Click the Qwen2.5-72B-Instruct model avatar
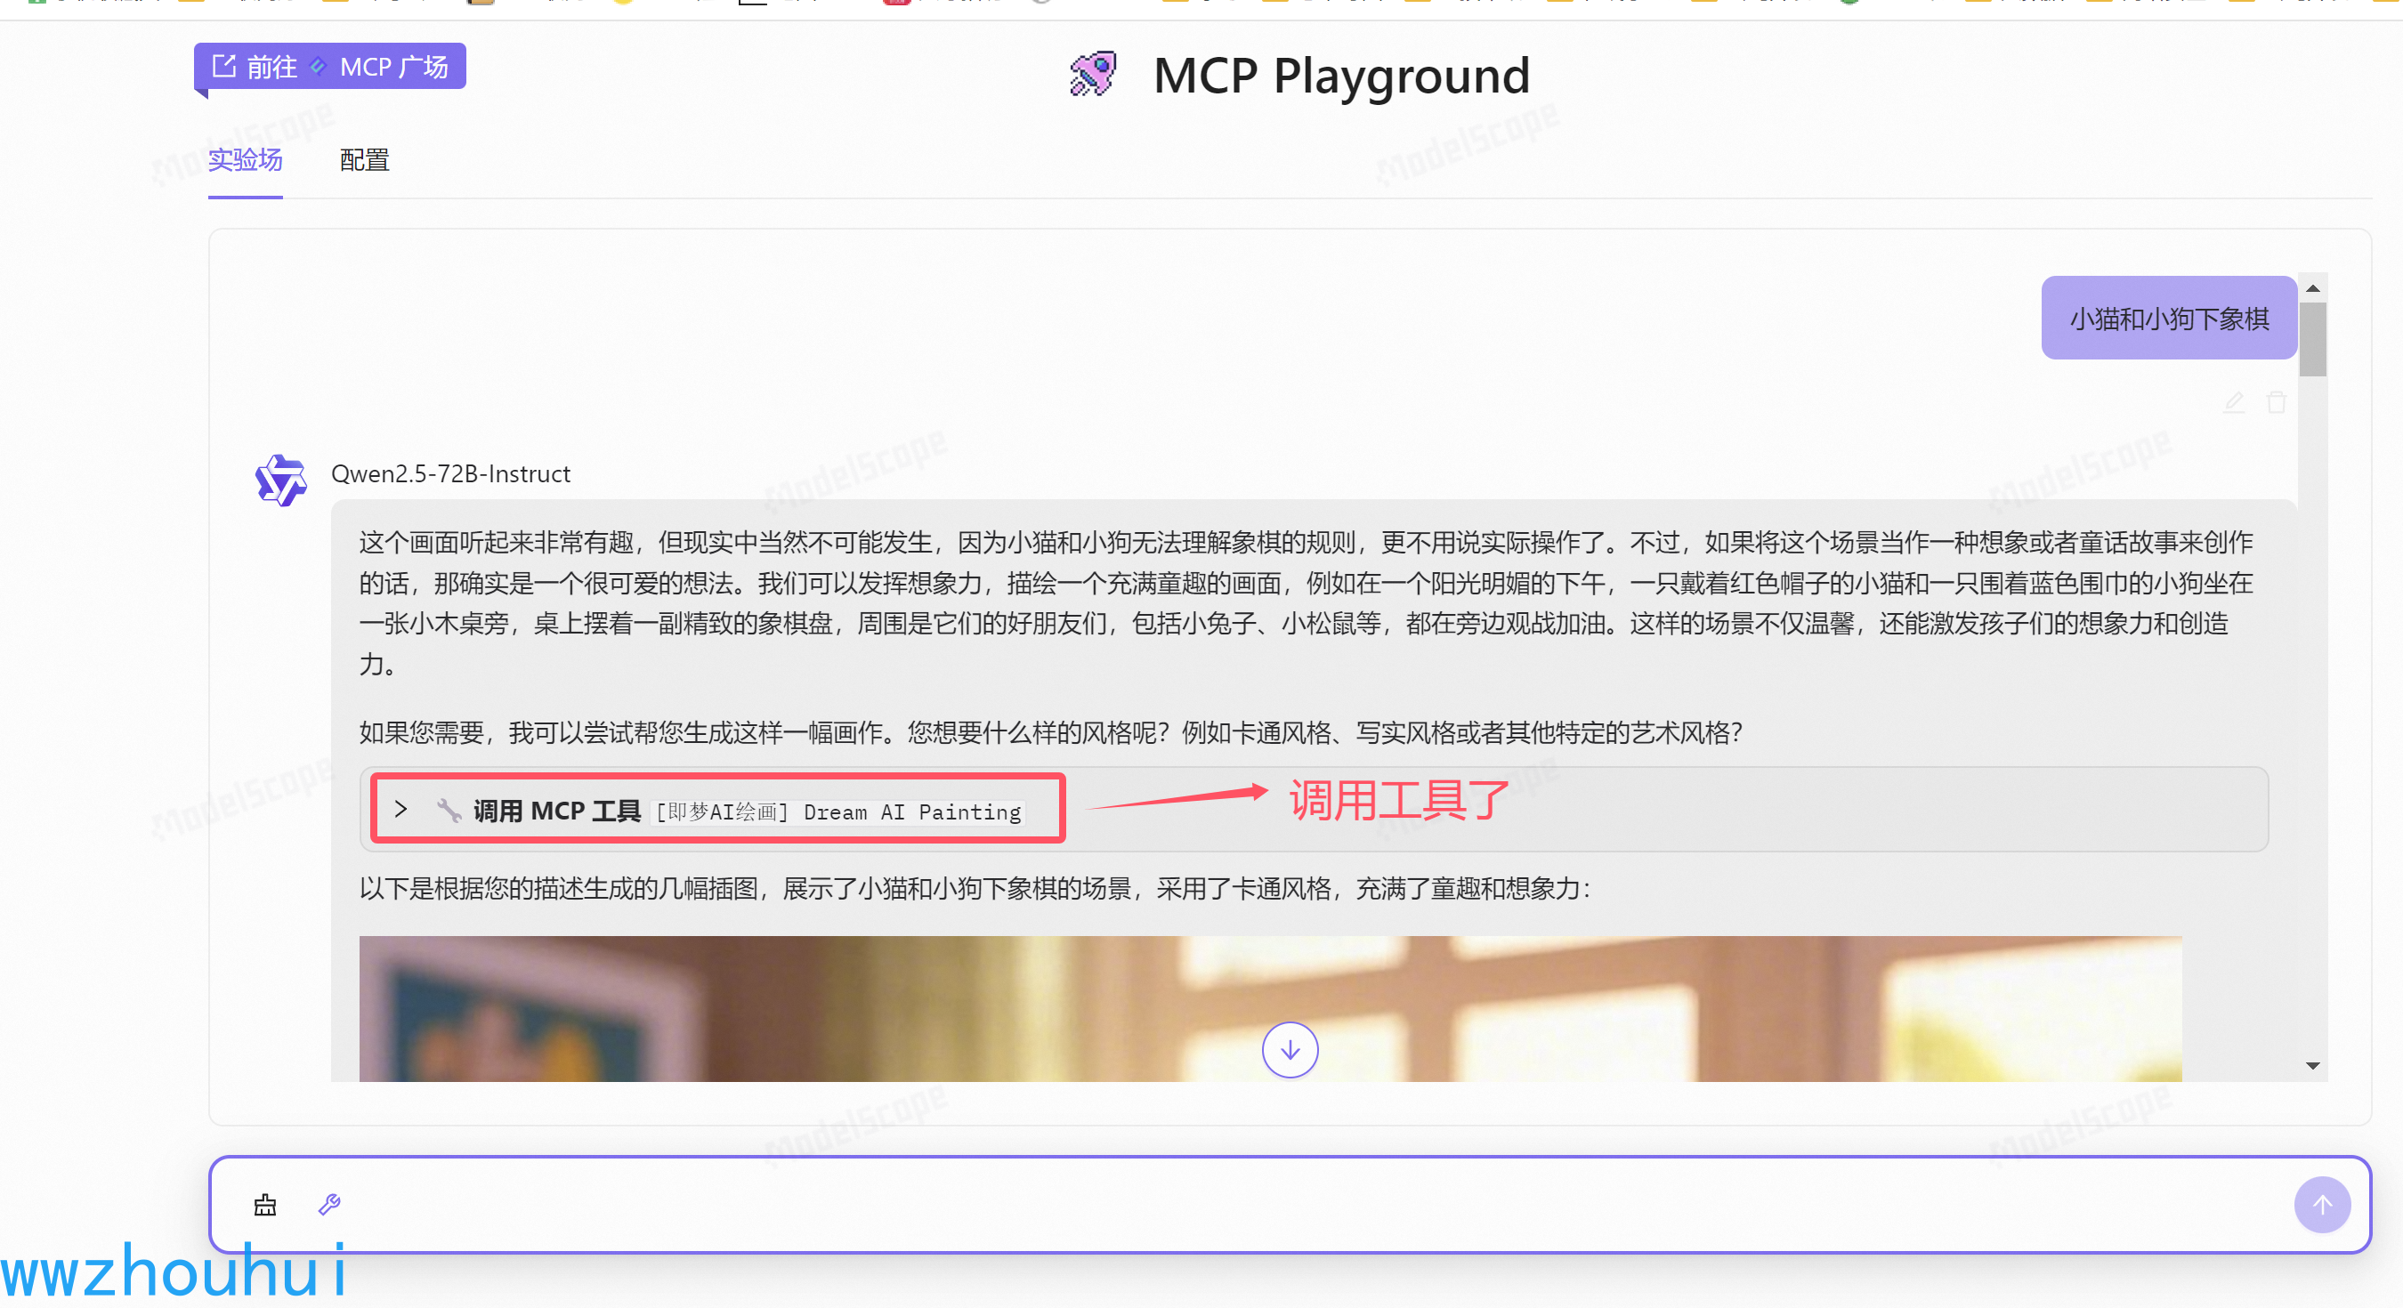The height and width of the screenshot is (1308, 2403). click(x=280, y=480)
